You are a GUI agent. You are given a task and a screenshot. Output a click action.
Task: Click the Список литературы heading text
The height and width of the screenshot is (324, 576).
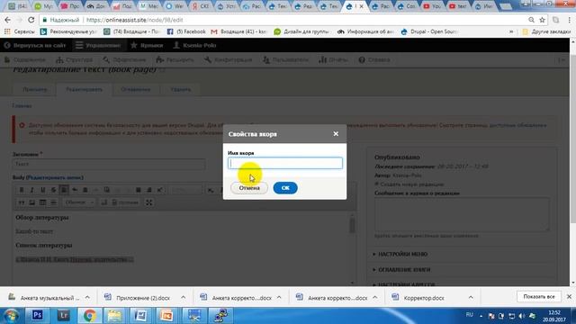pos(44,245)
